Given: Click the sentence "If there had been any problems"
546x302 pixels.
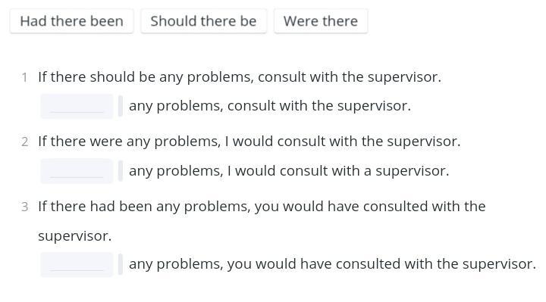Looking at the screenshot, I should [144, 207].
